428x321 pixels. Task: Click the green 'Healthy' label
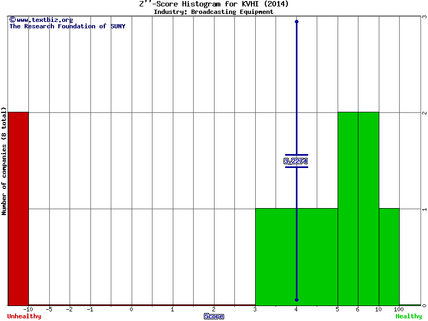(408, 316)
